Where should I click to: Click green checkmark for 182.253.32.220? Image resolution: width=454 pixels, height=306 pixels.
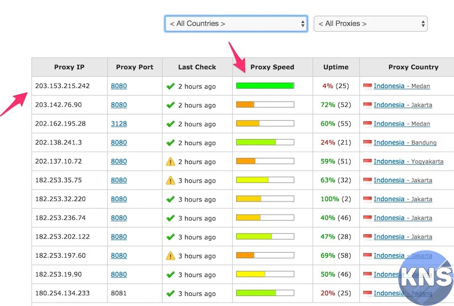170,199
